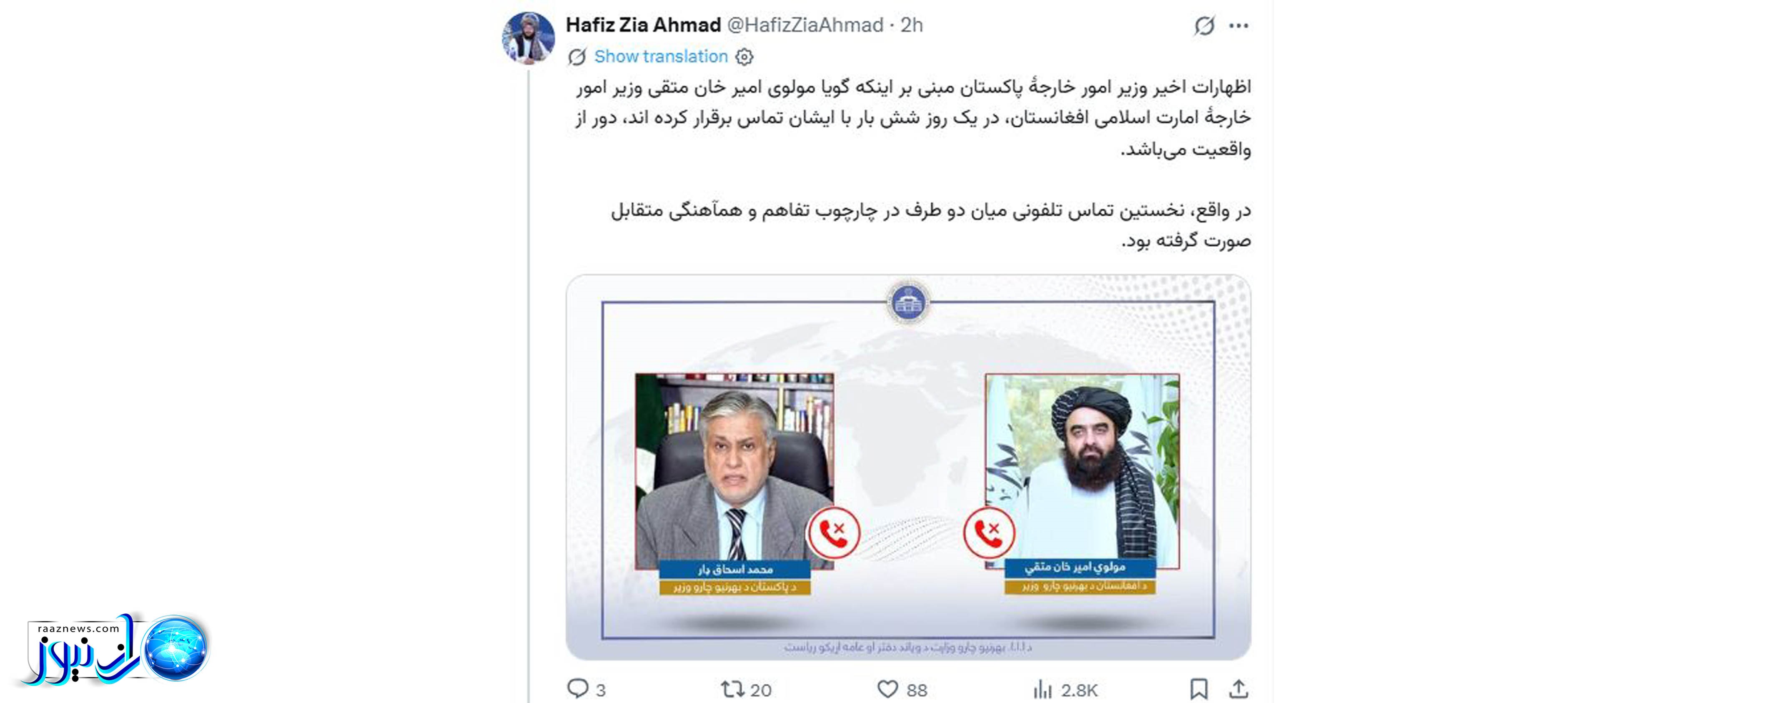1765x703 pixels.
Task: View analytics bar chart icon
Action: pyautogui.click(x=1042, y=689)
